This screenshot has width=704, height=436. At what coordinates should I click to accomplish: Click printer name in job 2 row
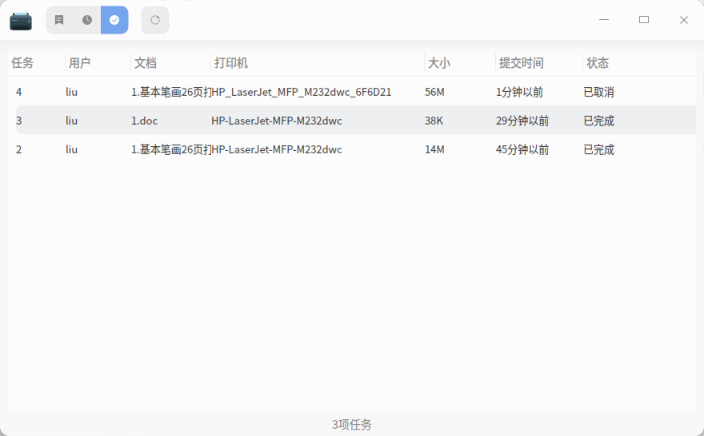(x=277, y=149)
